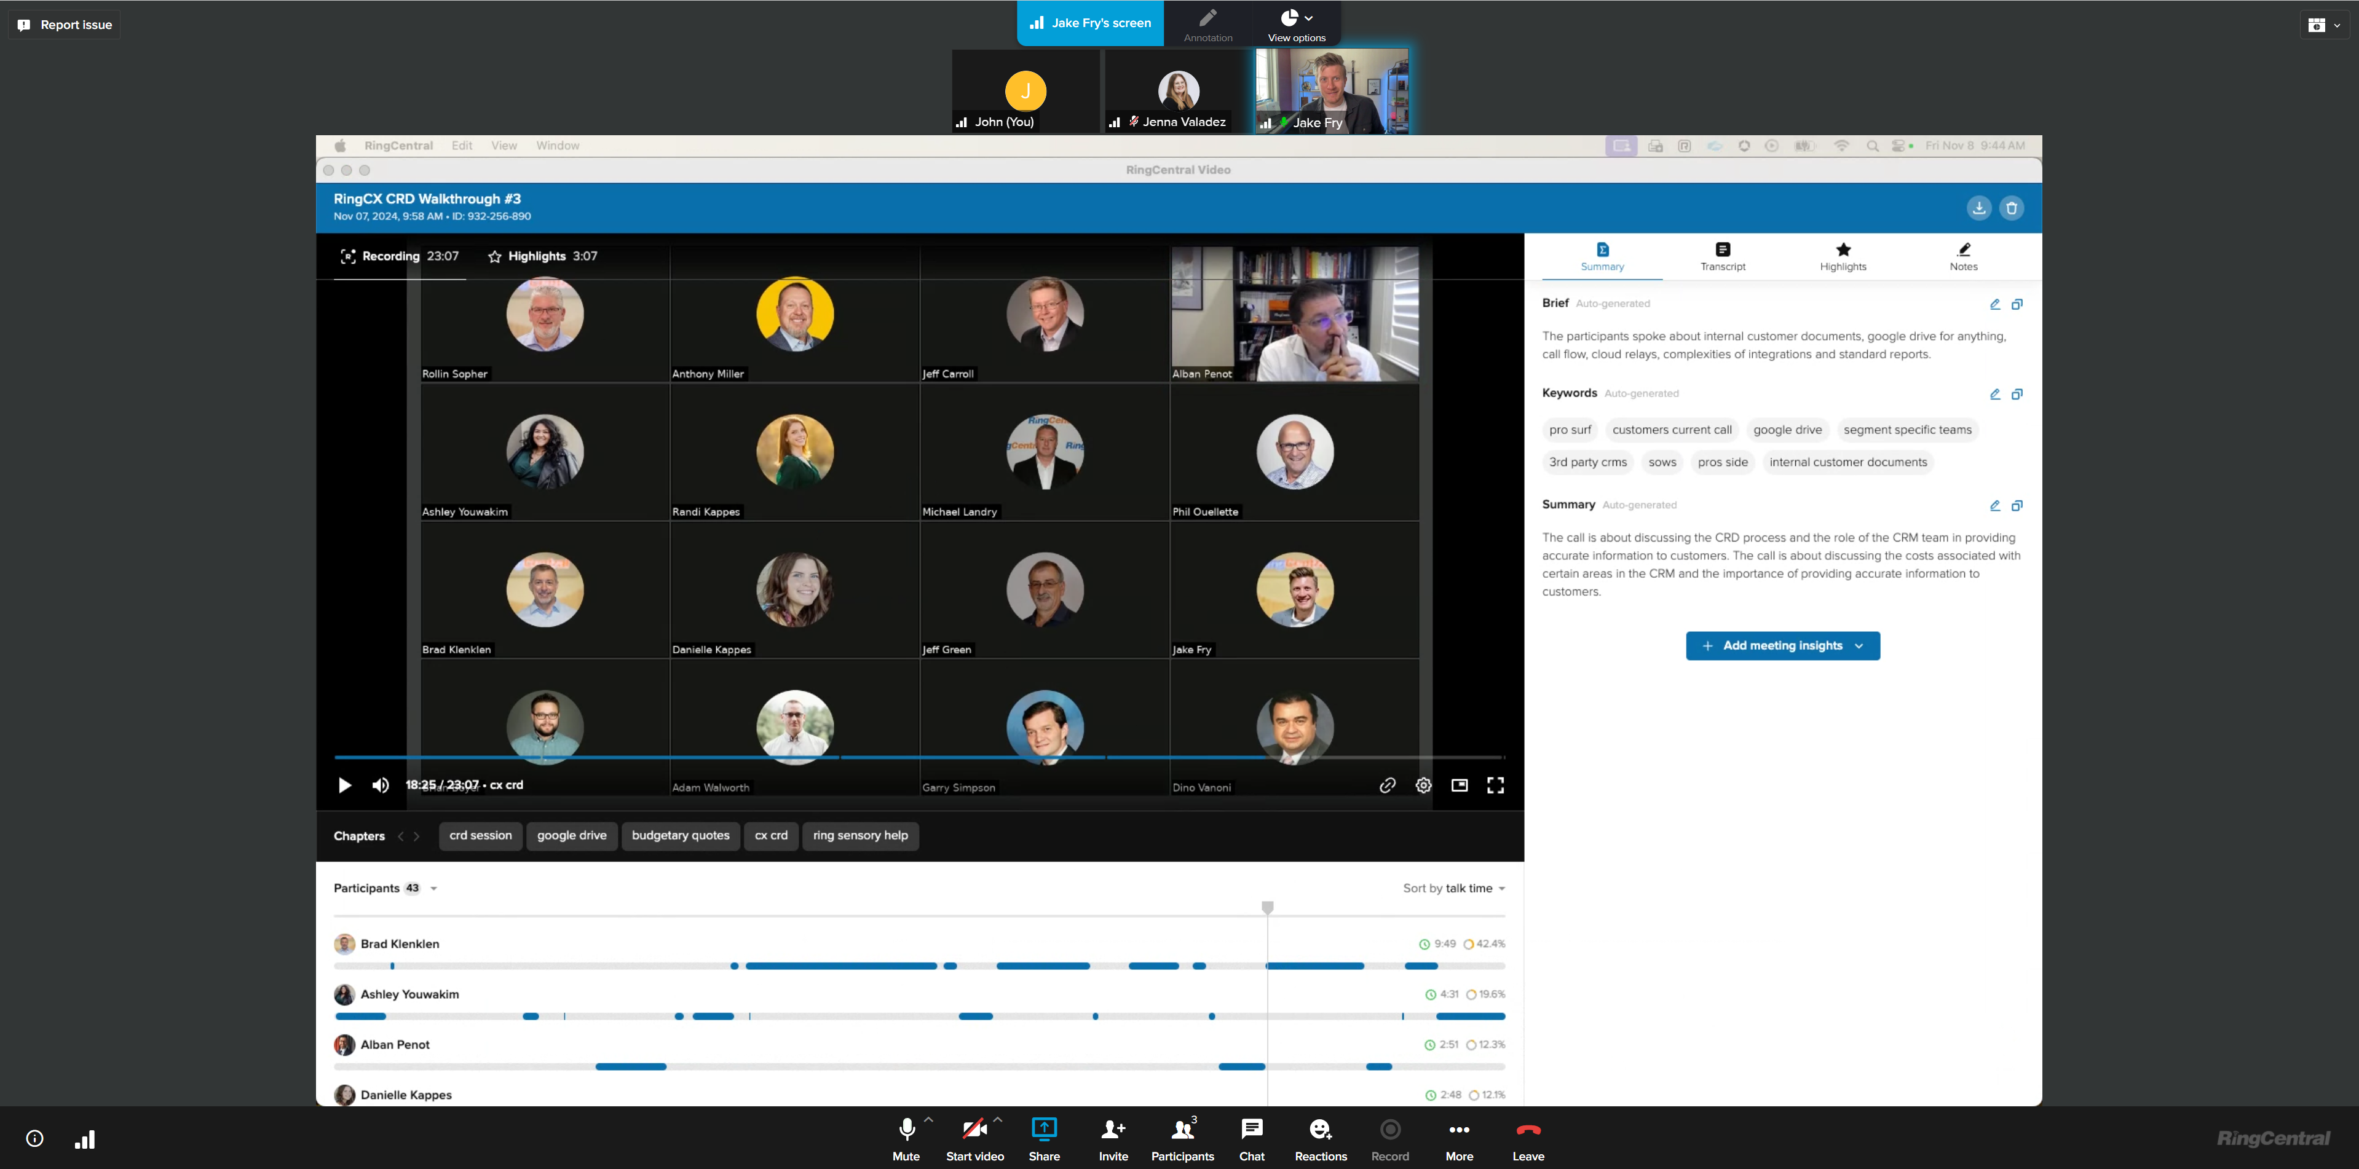This screenshot has height=1169, width=2359.
Task: Leave the meeting
Action: click(1528, 1139)
